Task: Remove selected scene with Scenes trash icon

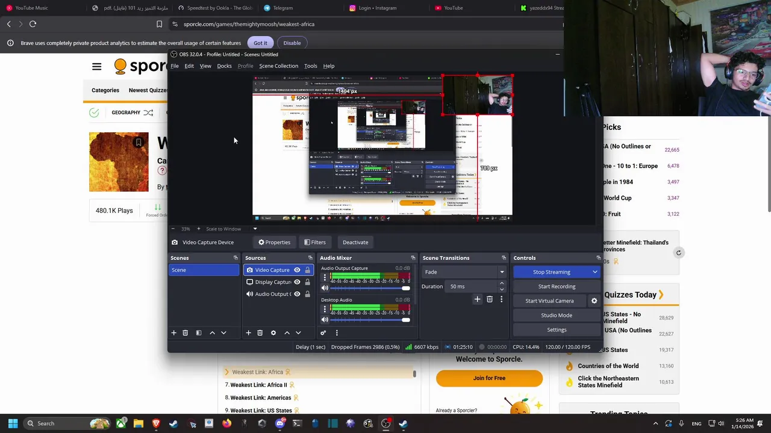Action: click(x=185, y=333)
